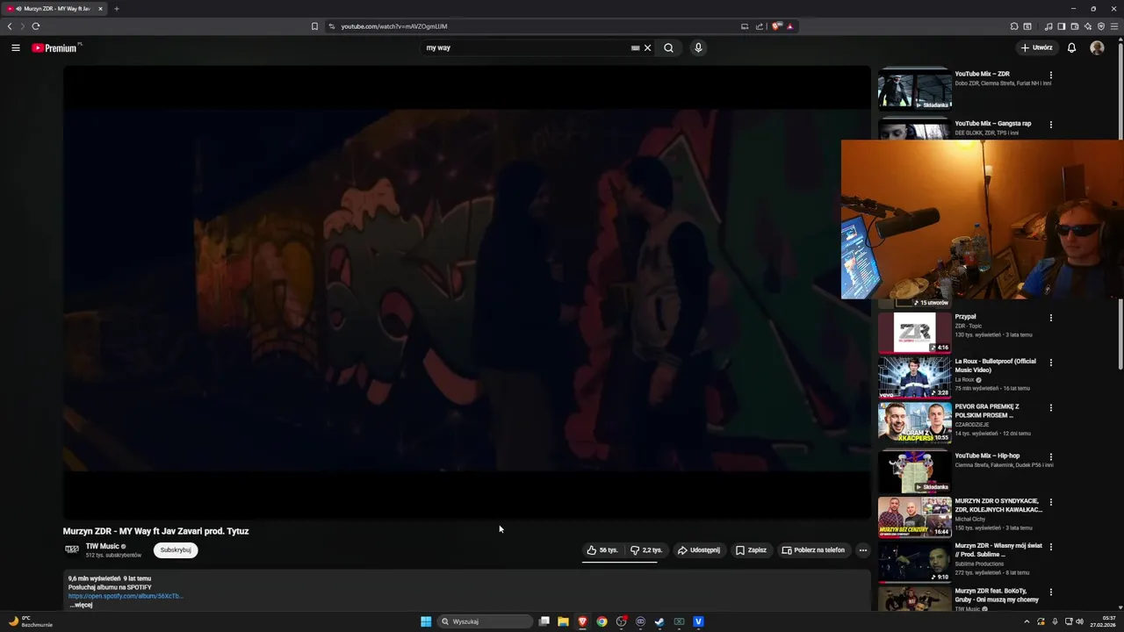Click the magnifier search button
The width and height of the screenshot is (1124, 632).
coord(668,48)
